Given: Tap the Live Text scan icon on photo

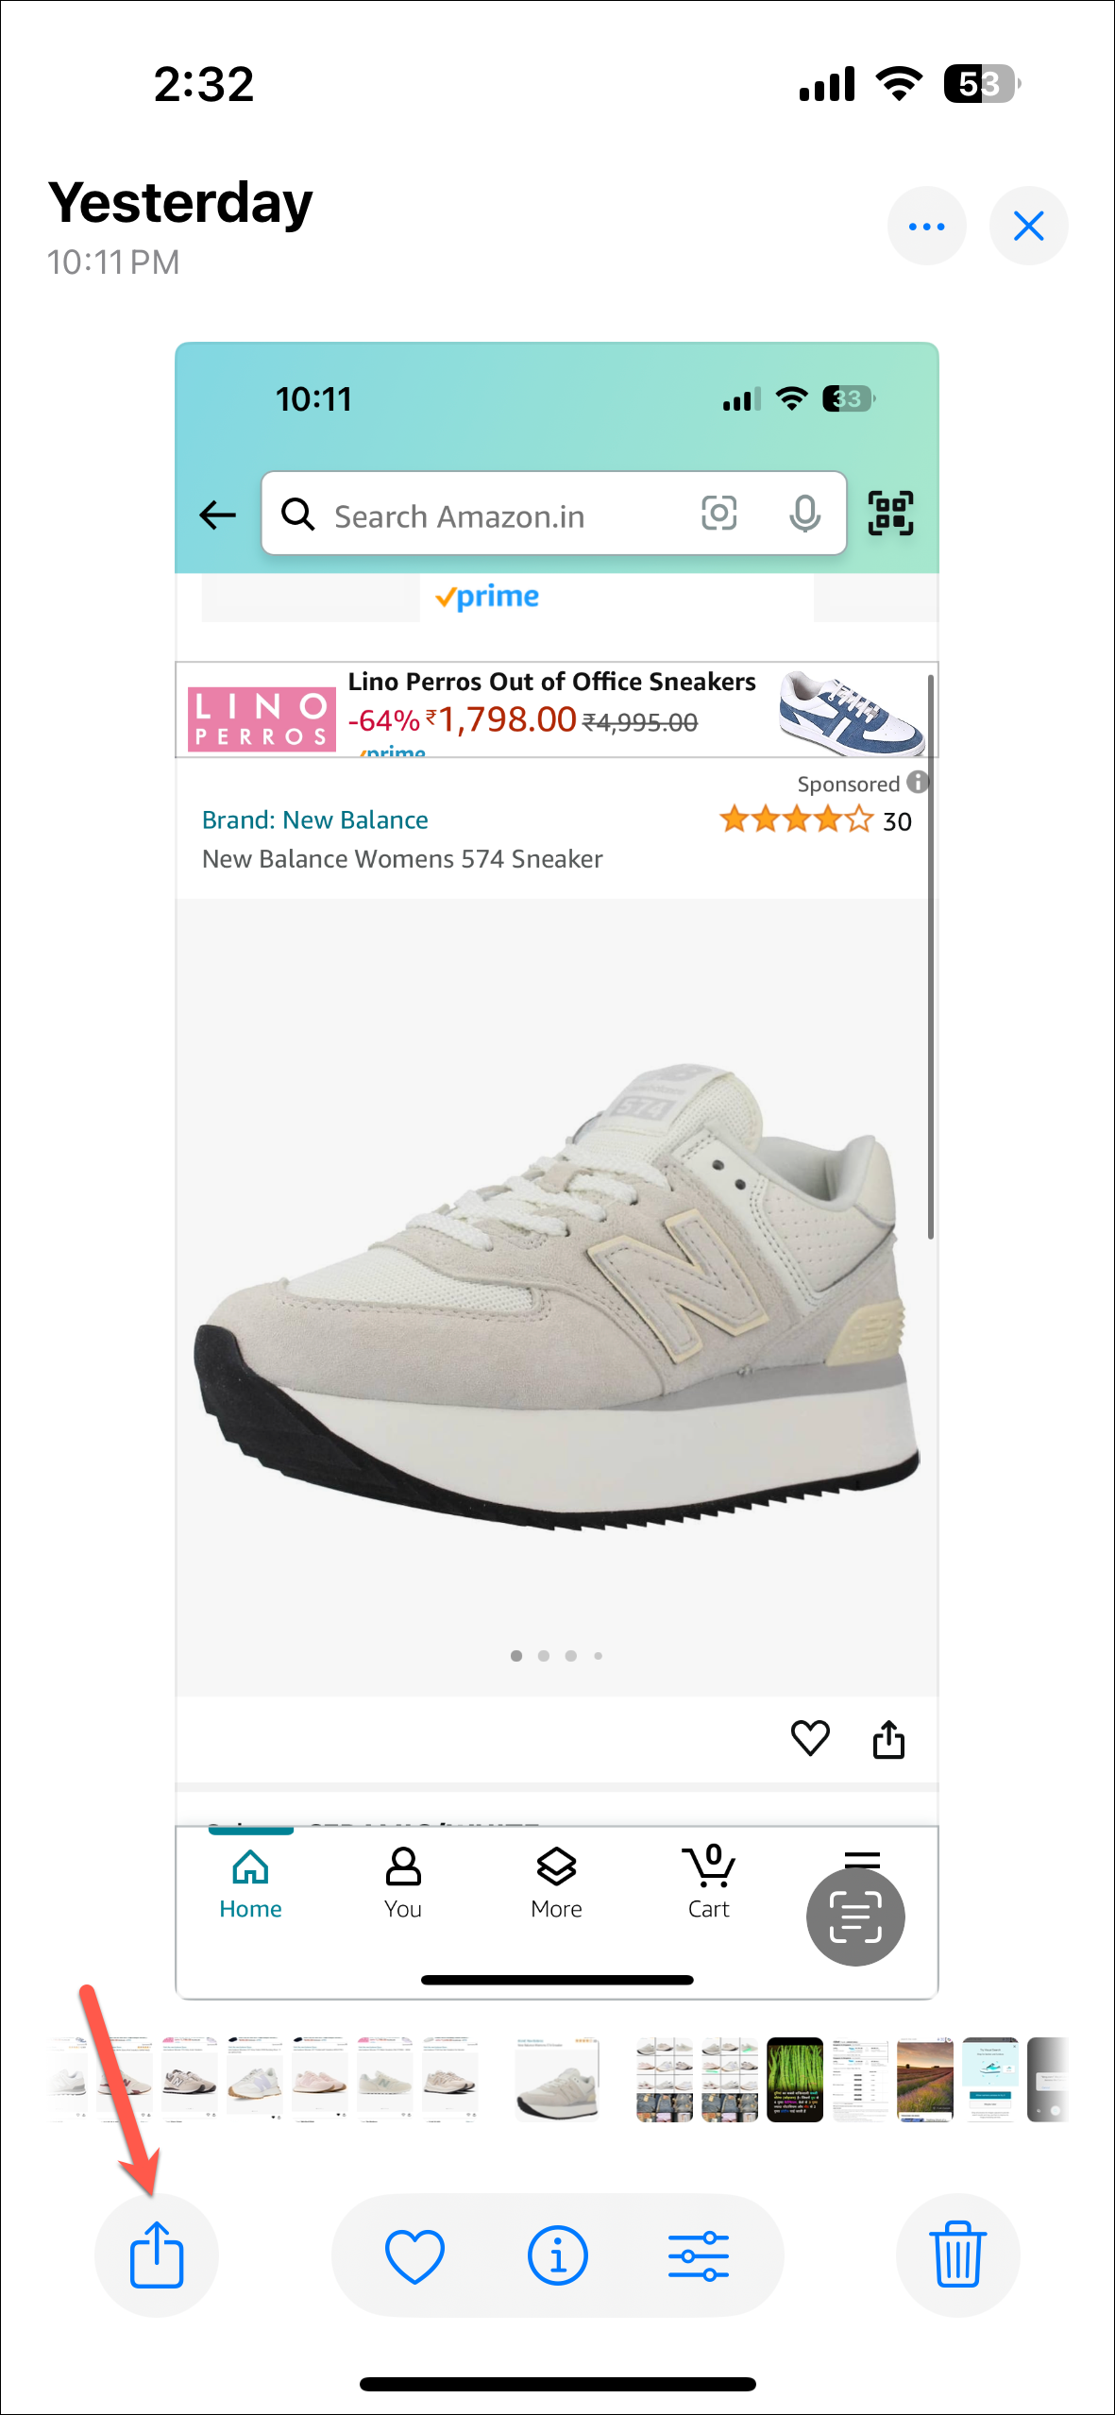Looking at the screenshot, I should pos(855,1916).
